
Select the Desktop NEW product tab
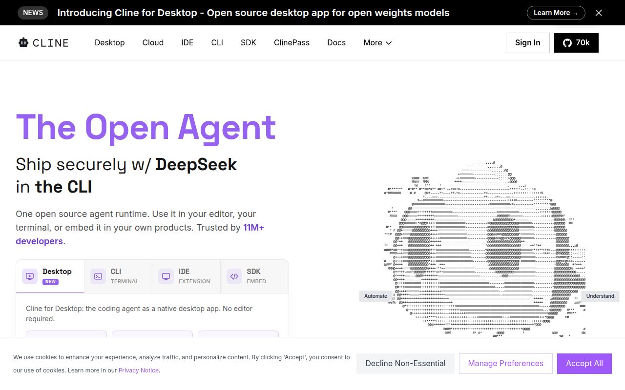click(x=50, y=276)
